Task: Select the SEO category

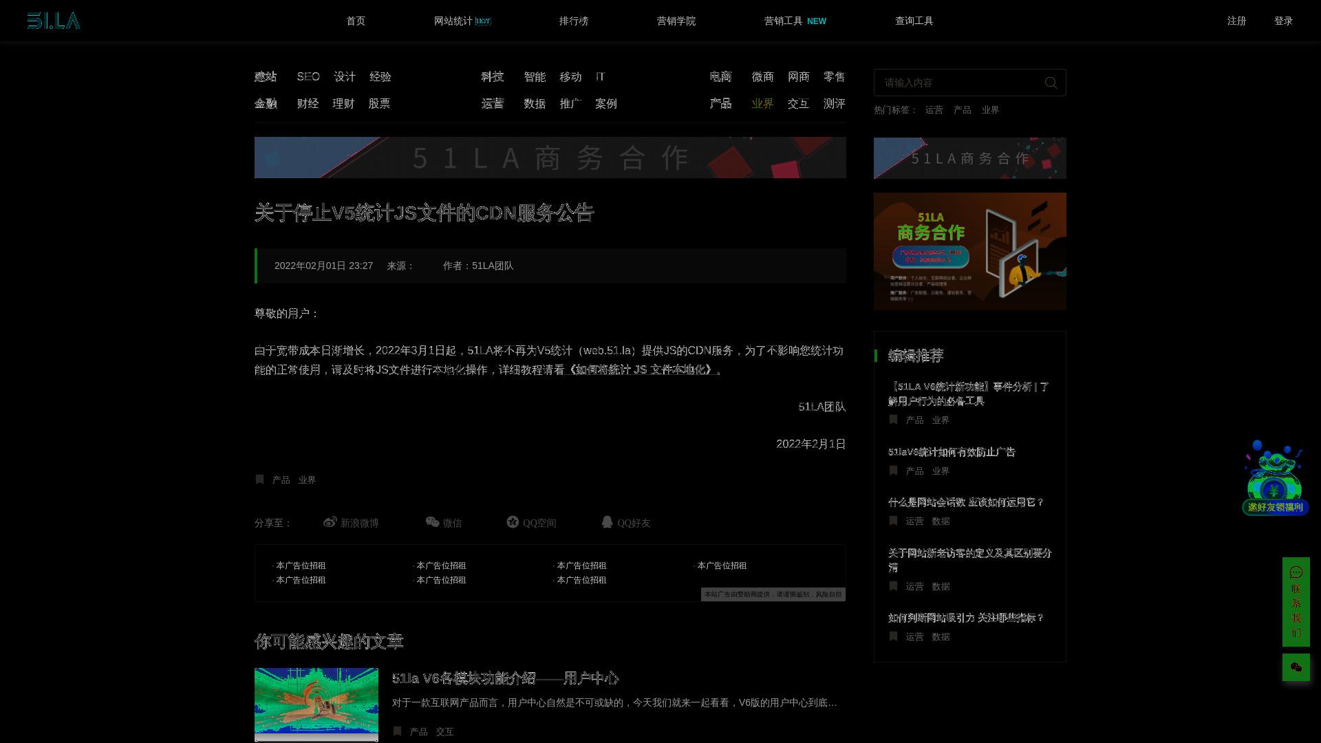Action: [x=308, y=76]
